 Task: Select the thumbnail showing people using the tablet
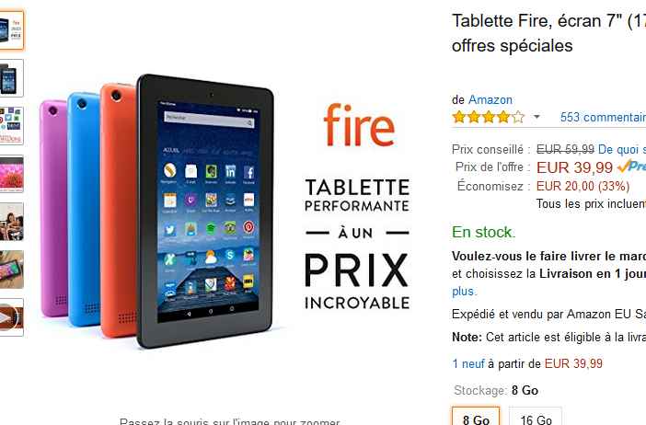[x=12, y=222]
